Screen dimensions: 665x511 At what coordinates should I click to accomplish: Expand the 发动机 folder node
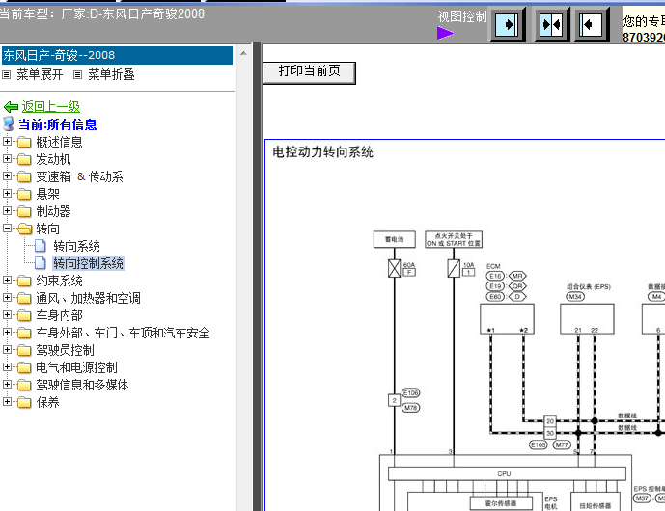click(x=7, y=158)
